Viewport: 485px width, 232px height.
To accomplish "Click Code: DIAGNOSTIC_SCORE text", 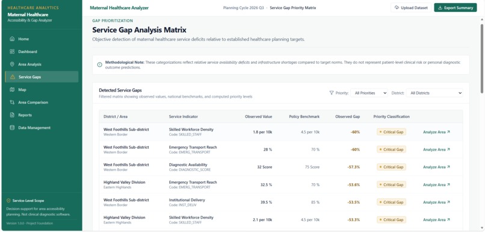I will coord(190,170).
